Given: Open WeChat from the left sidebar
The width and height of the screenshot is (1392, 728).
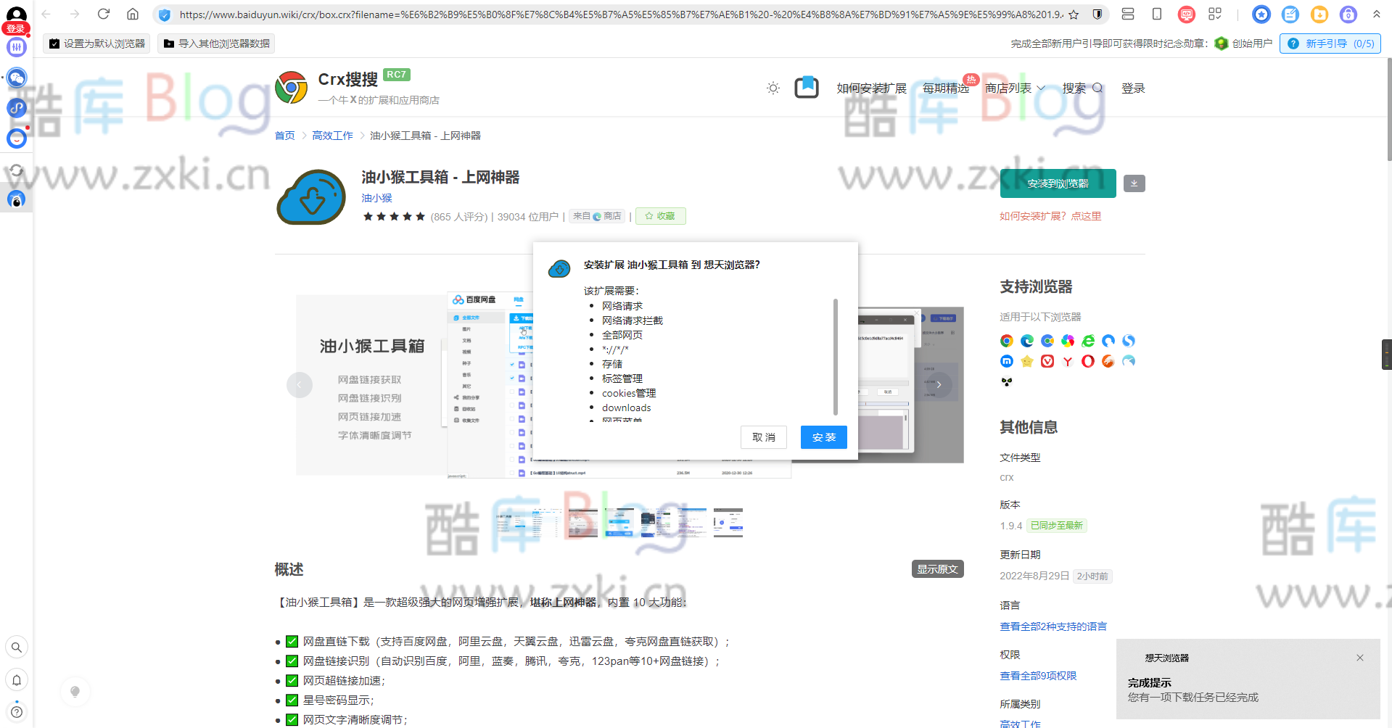Looking at the screenshot, I should pos(17,78).
